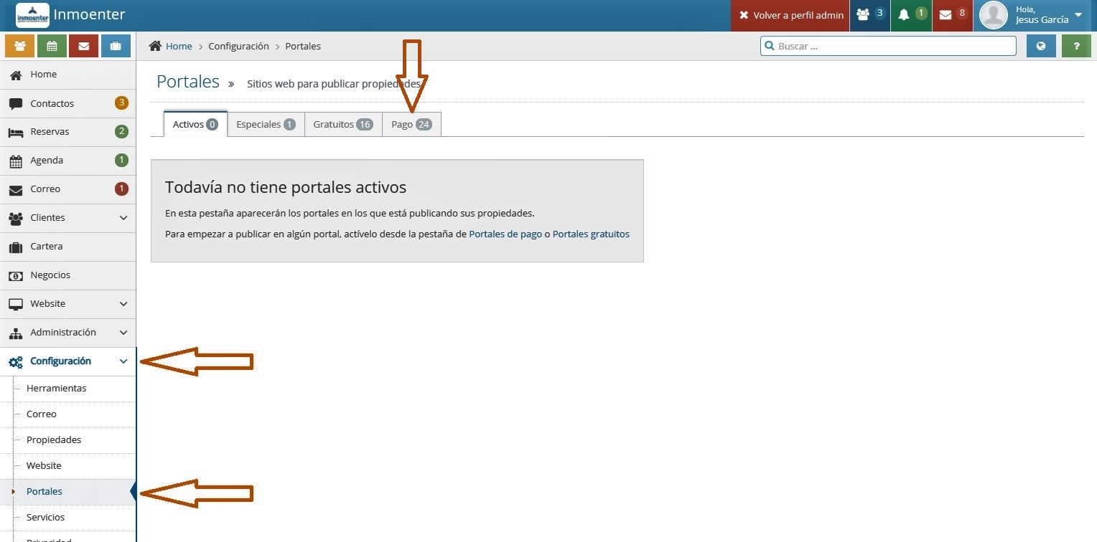Click Portales in the breadcrumb
Viewport: 1097px width, 542px height.
(x=303, y=46)
